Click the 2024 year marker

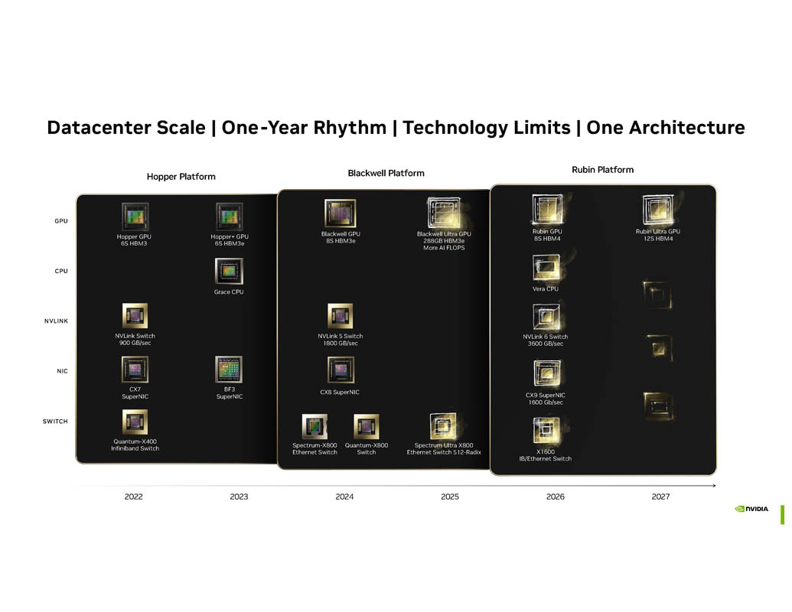coord(344,497)
